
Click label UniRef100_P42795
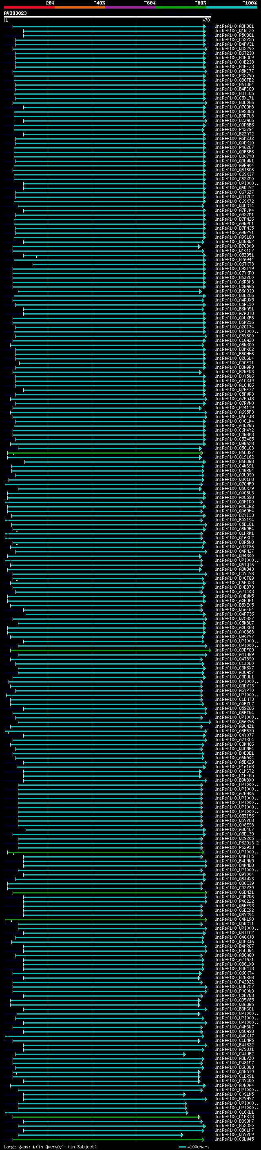point(234,76)
